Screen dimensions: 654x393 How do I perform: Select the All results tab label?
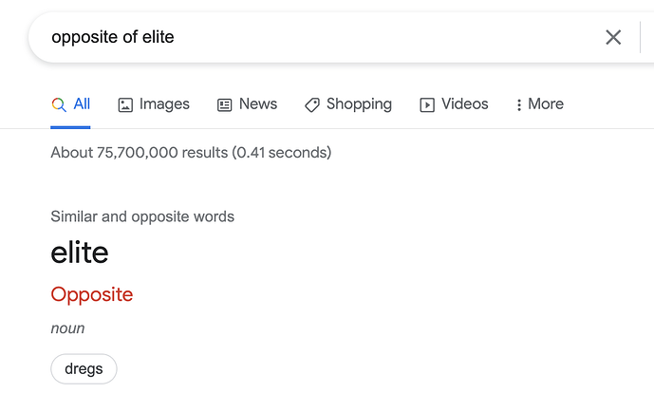pyautogui.click(x=83, y=104)
